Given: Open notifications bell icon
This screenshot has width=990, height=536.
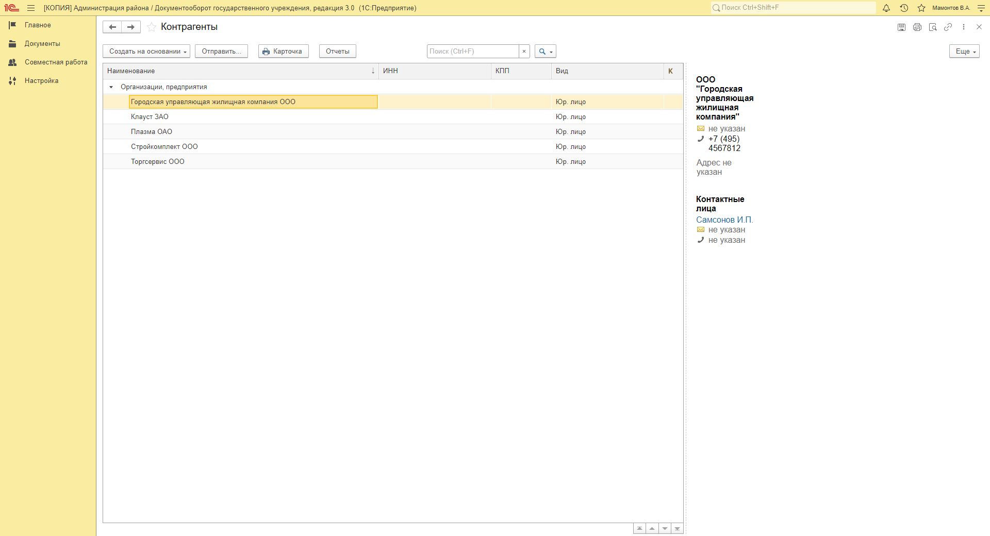Looking at the screenshot, I should pos(886,8).
